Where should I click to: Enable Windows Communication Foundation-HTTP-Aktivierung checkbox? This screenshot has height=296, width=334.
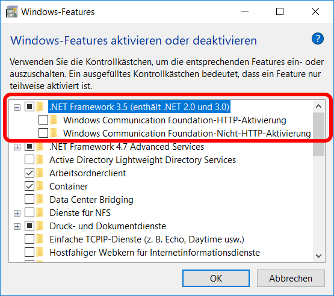43,120
